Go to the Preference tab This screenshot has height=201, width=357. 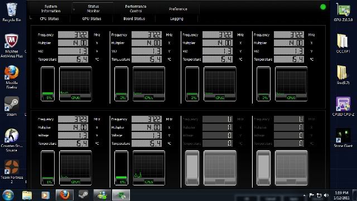178,9
